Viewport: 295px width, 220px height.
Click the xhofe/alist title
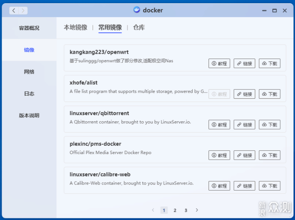[83, 83]
